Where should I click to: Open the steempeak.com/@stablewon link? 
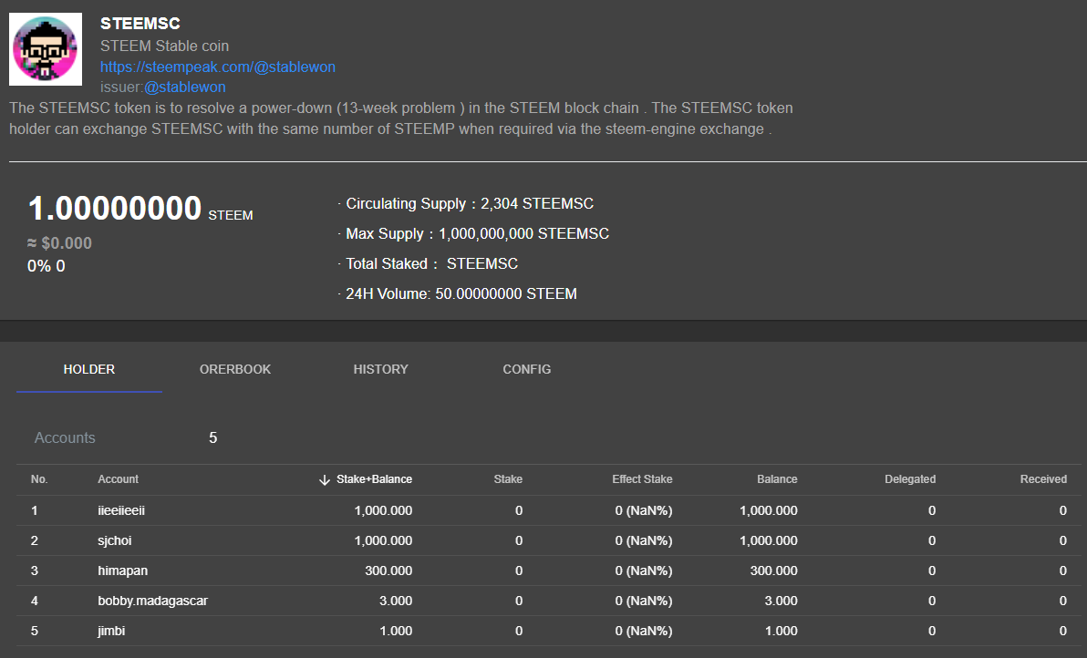tap(218, 67)
